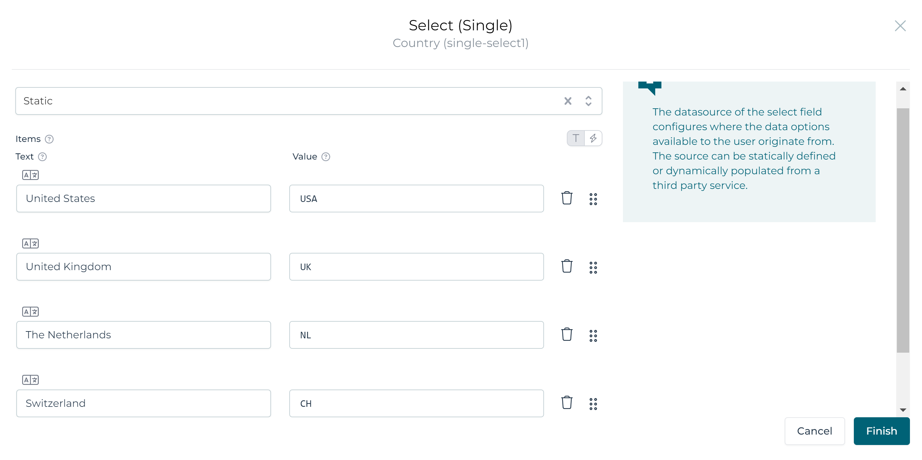Viewport: 922px width, 460px height.
Task: Delete the United Kingdom option row
Action: [x=567, y=266]
